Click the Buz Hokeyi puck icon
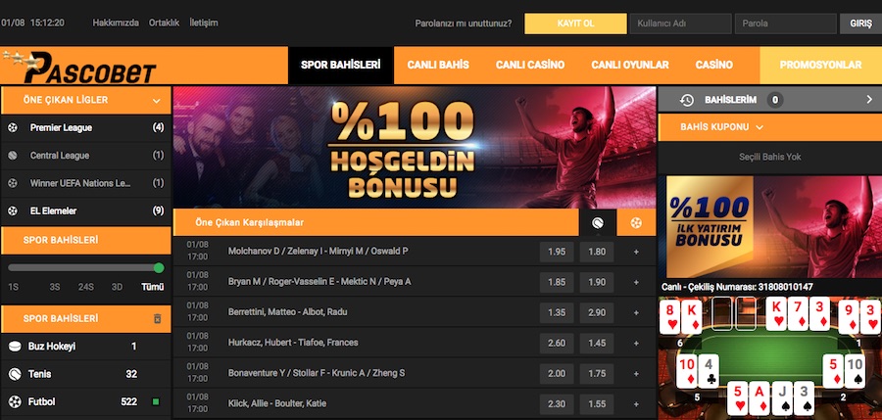This screenshot has height=420, width=882. click(14, 347)
